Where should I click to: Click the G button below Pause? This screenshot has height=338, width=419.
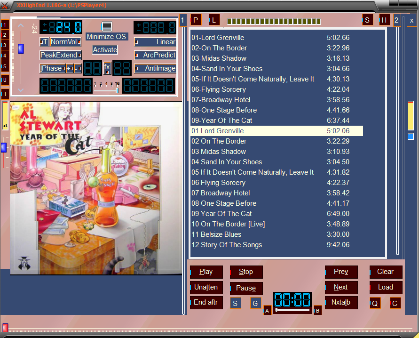point(255,303)
